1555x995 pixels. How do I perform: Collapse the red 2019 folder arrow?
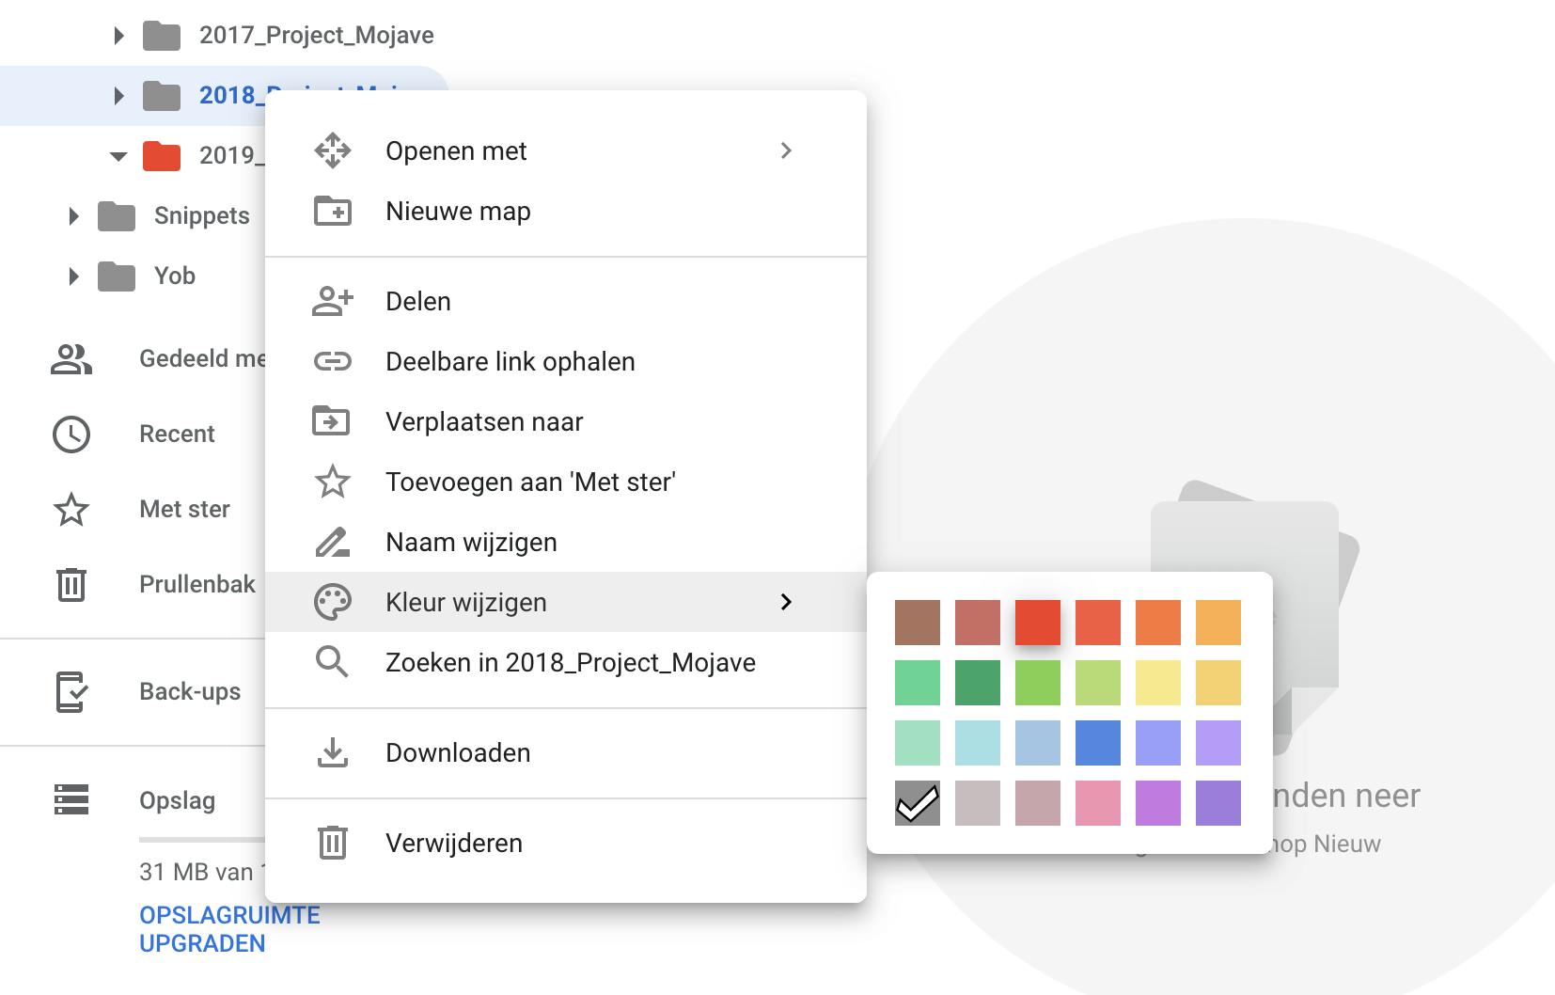(x=118, y=156)
